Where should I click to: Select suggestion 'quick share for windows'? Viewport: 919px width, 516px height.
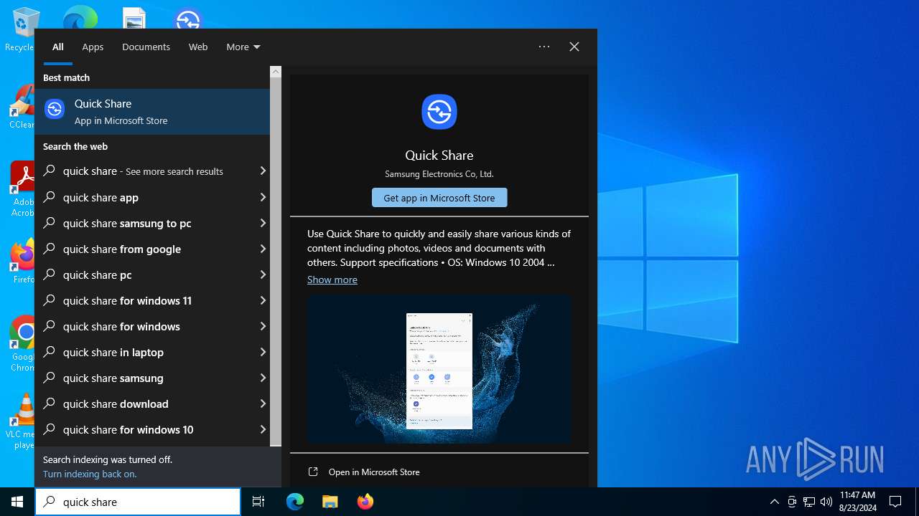[152, 326]
